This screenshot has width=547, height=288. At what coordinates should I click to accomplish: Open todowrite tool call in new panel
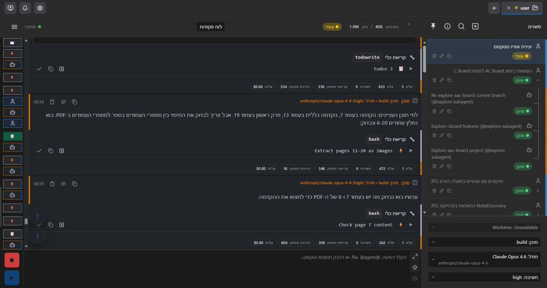[62, 69]
